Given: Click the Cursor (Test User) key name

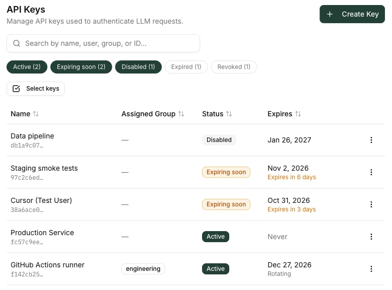Looking at the screenshot, I should [x=41, y=200].
